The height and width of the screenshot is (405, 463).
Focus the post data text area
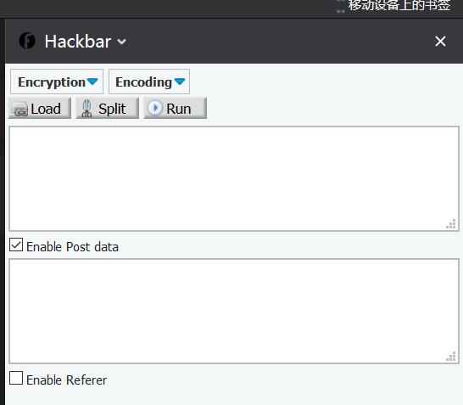click(x=234, y=311)
